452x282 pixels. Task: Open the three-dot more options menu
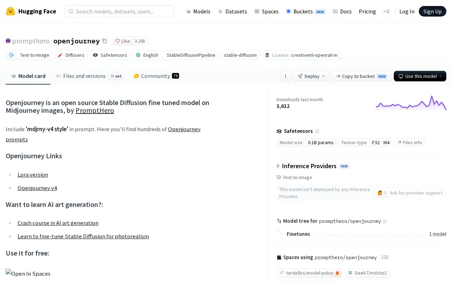pos(286,76)
